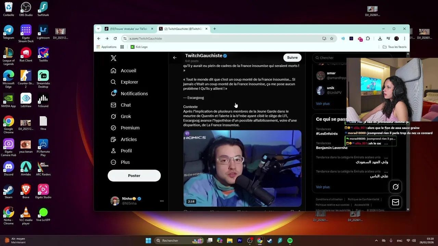Open the amar suggested account
The image size is (438, 246).
[331, 76]
